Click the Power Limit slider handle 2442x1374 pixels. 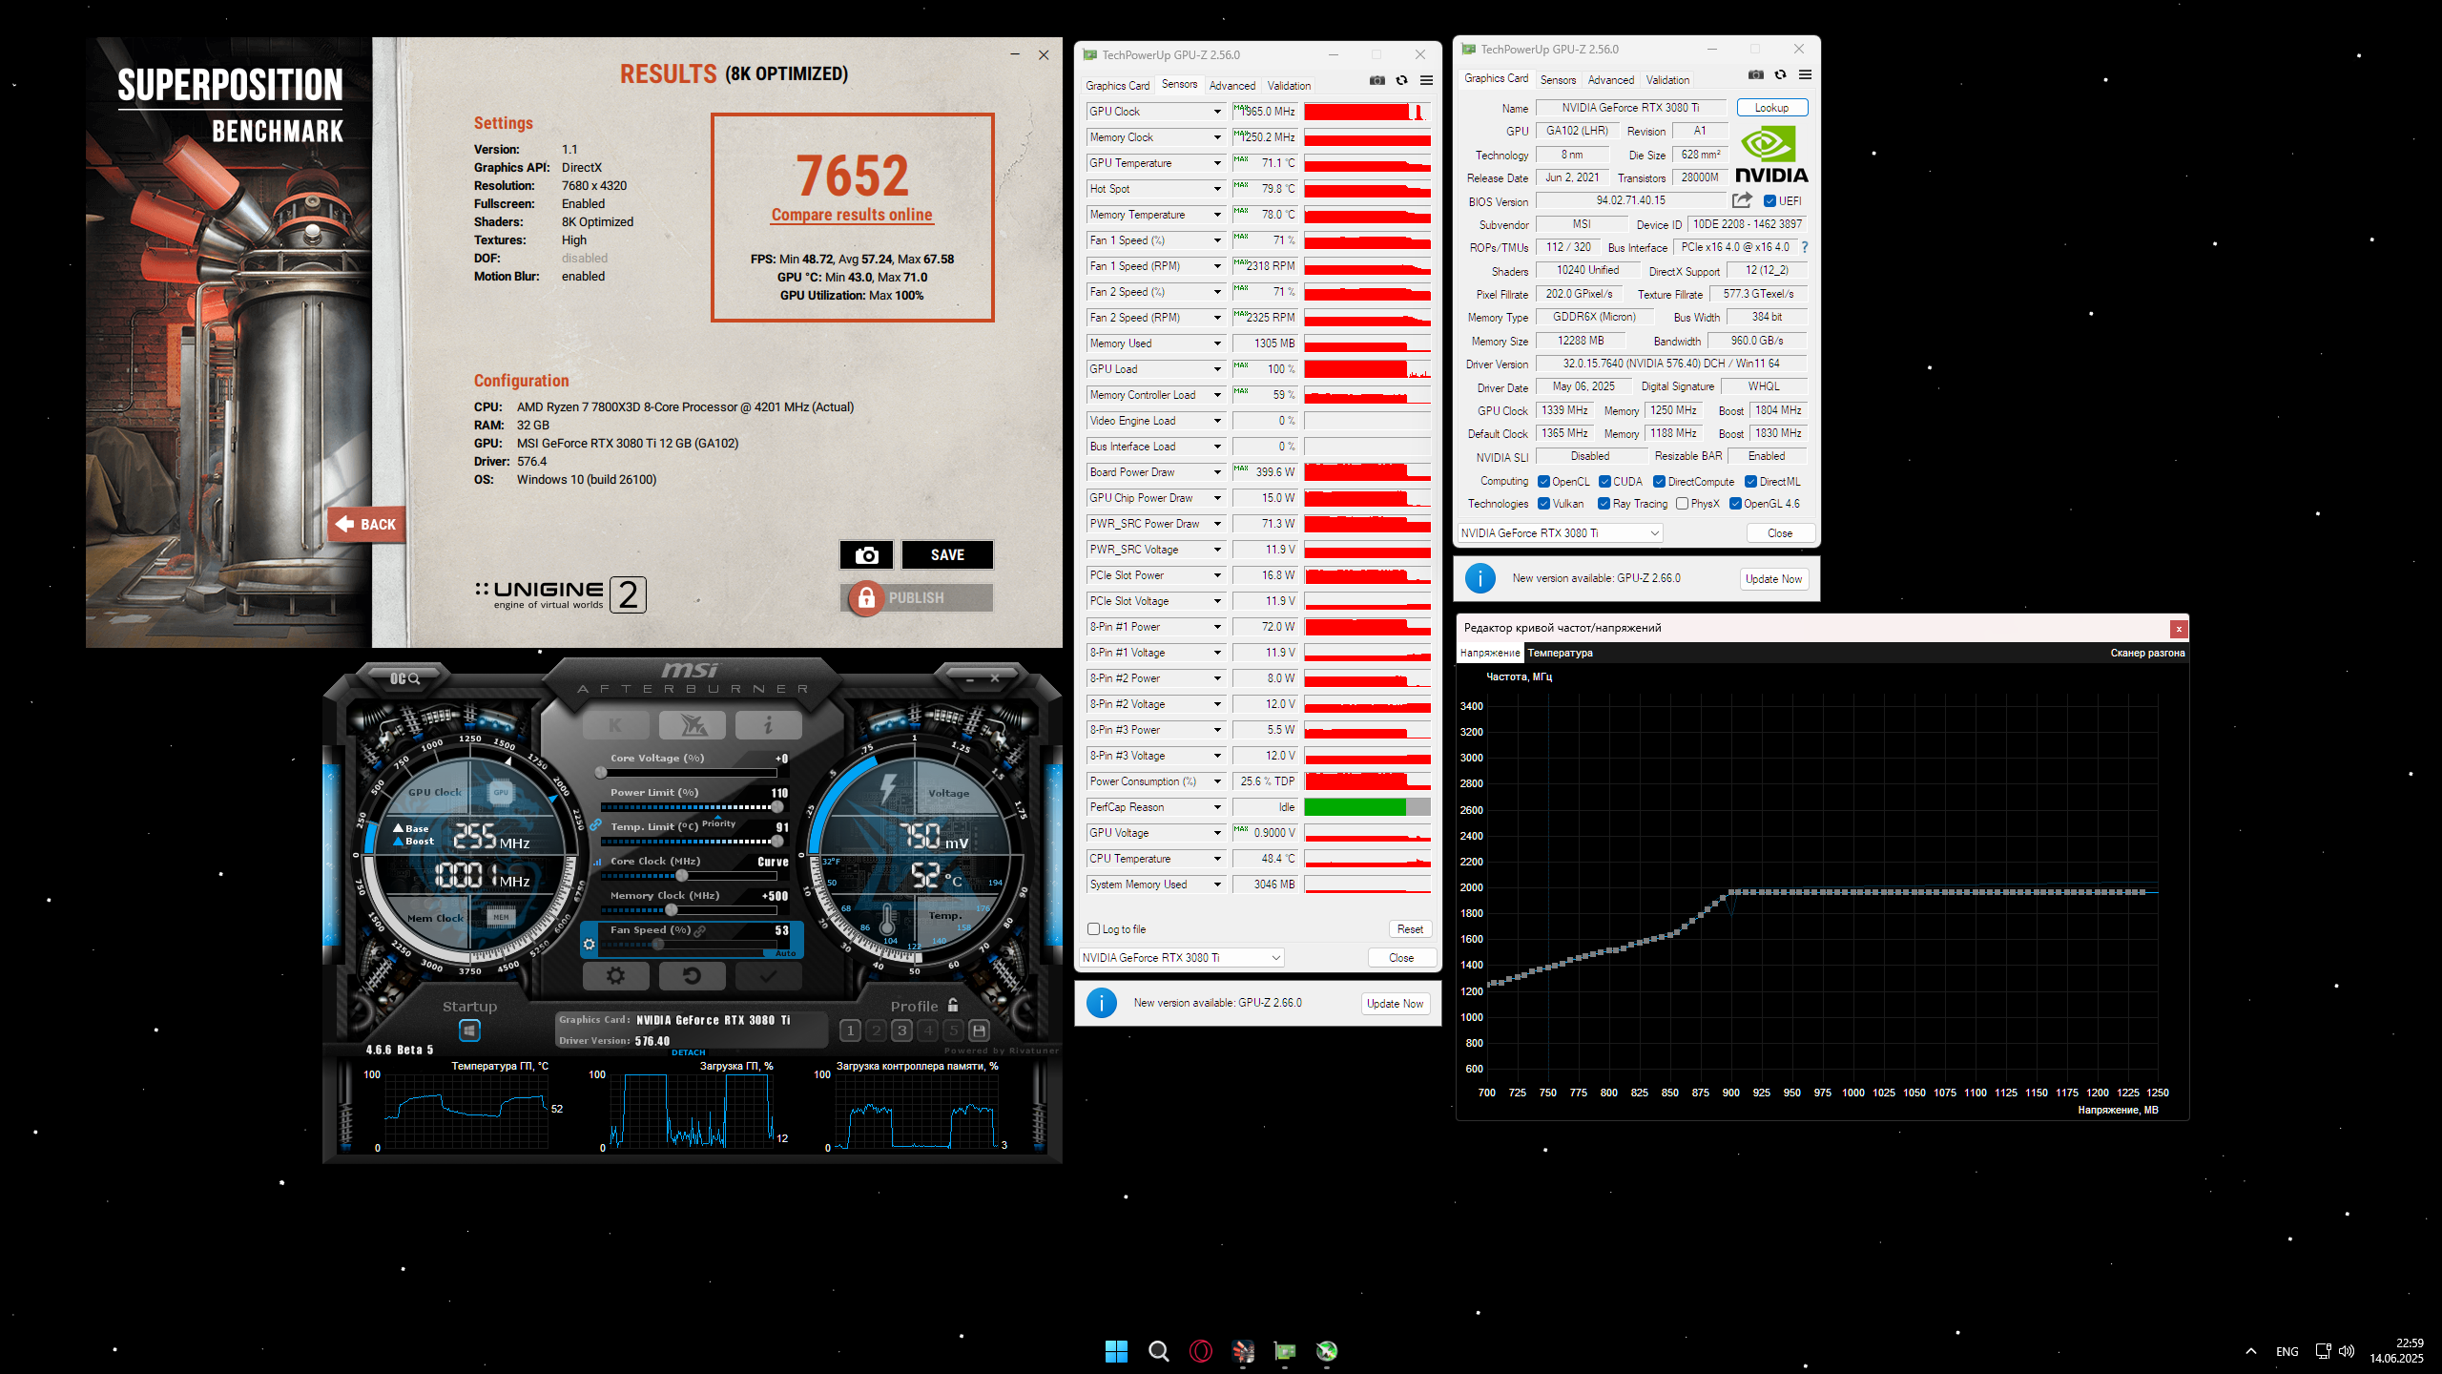click(776, 807)
